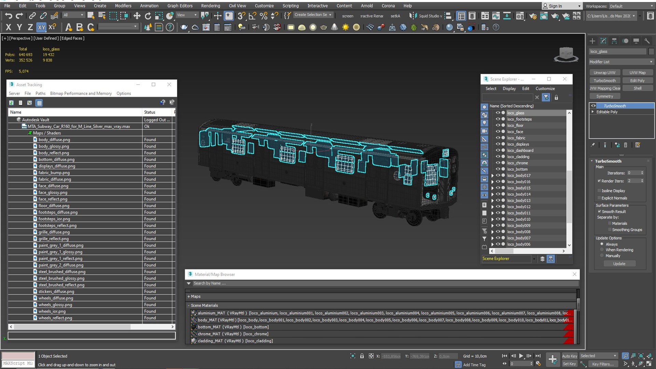Viewport: 656px width, 369px height.
Task: Hide loco_floor with its eye icon
Action: click(x=498, y=125)
